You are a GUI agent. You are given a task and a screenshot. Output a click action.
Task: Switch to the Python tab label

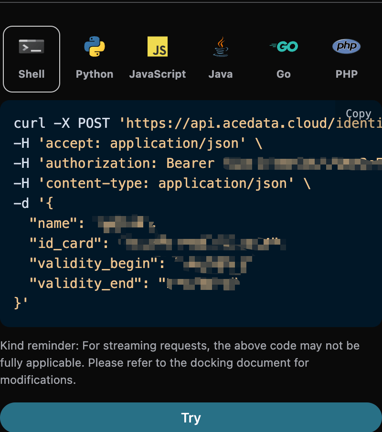(x=95, y=74)
